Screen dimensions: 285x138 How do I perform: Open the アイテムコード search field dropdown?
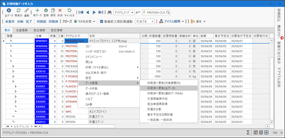(x=132, y=12)
